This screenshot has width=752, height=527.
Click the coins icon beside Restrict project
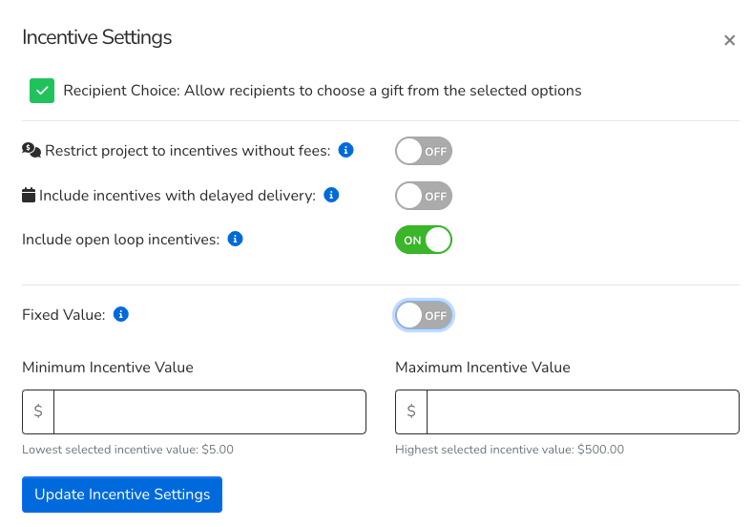coord(31,151)
